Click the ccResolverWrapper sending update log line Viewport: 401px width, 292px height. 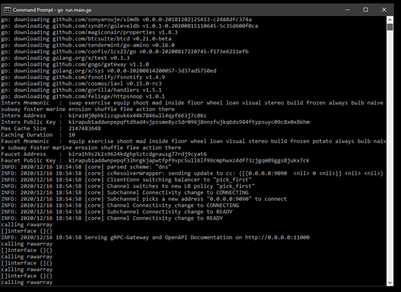click(x=192, y=173)
